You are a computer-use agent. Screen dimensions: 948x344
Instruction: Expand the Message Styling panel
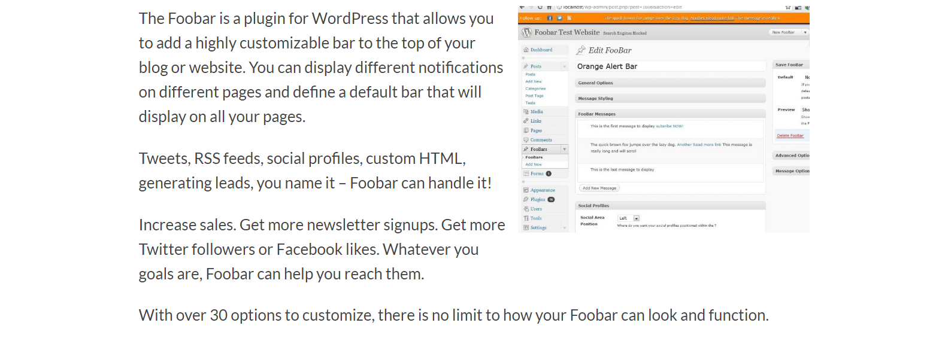tap(670, 98)
